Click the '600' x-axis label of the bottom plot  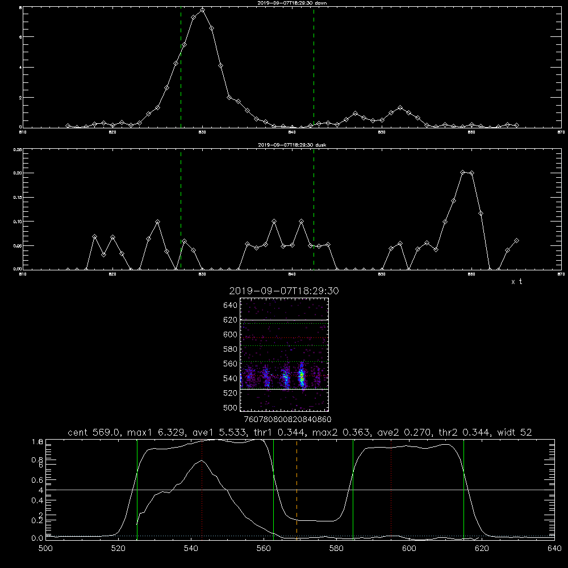click(x=409, y=549)
